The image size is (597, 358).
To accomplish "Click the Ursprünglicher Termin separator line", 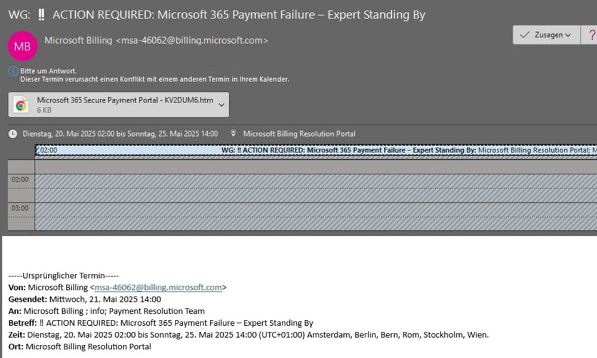I will pyautogui.click(x=64, y=276).
